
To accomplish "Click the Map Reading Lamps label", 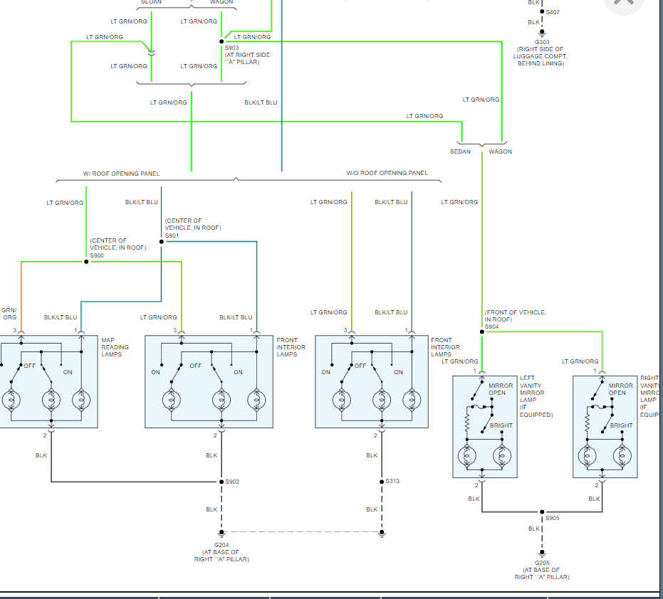I will pos(115,347).
